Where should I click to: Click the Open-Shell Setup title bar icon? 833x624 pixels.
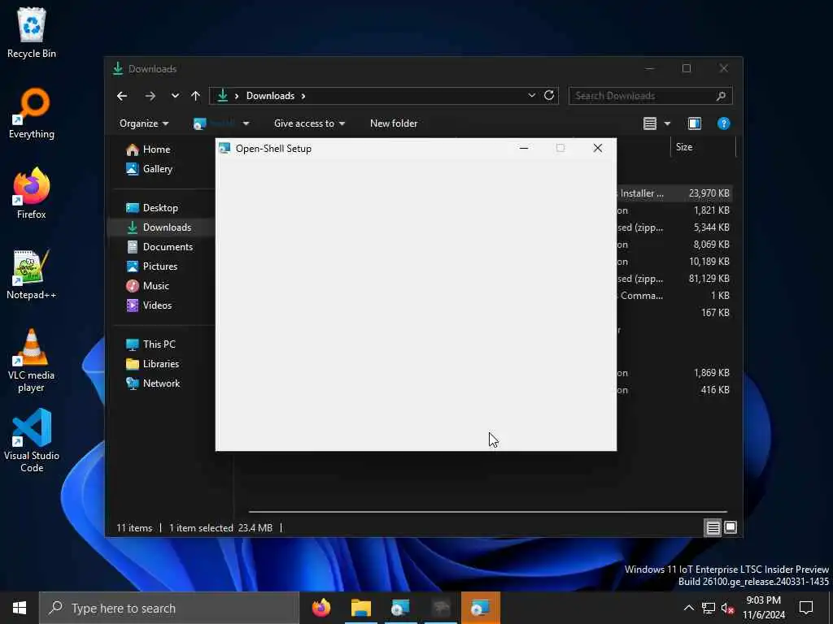225,149
